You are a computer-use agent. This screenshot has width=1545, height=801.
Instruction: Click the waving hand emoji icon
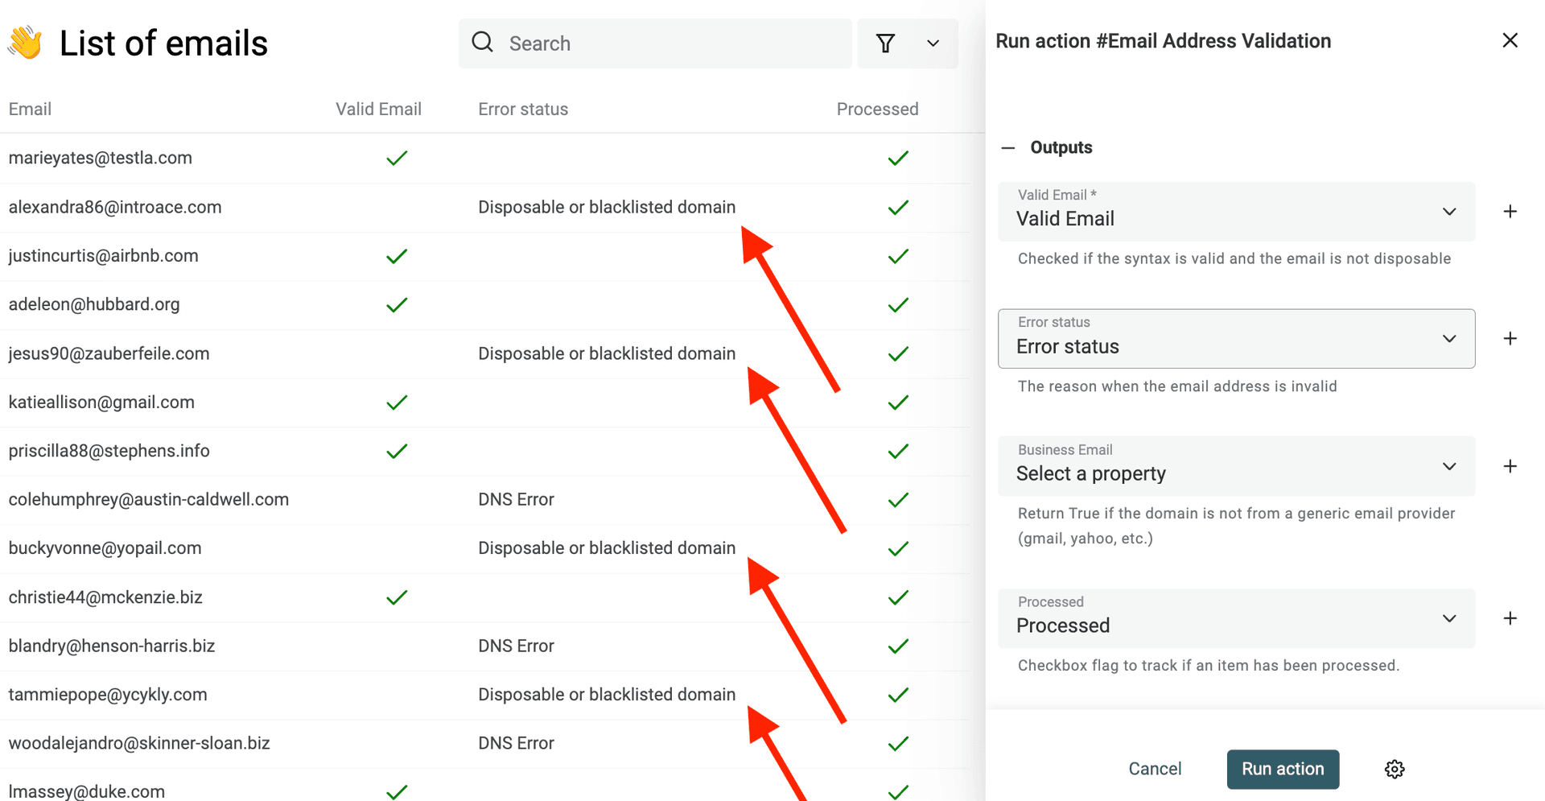[x=26, y=43]
